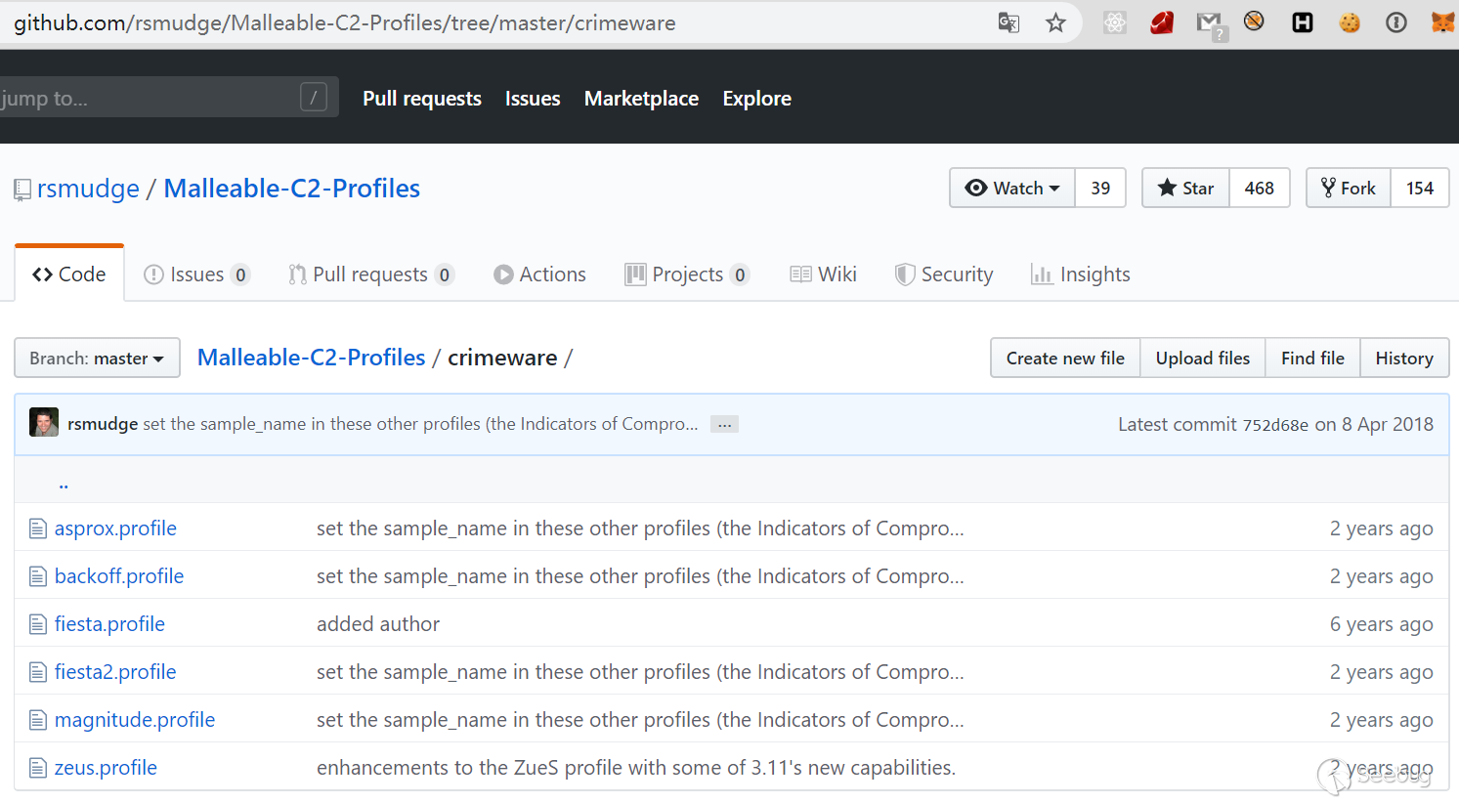Click the browser address bar URL
This screenshot has height=803, width=1459.
[x=344, y=22]
